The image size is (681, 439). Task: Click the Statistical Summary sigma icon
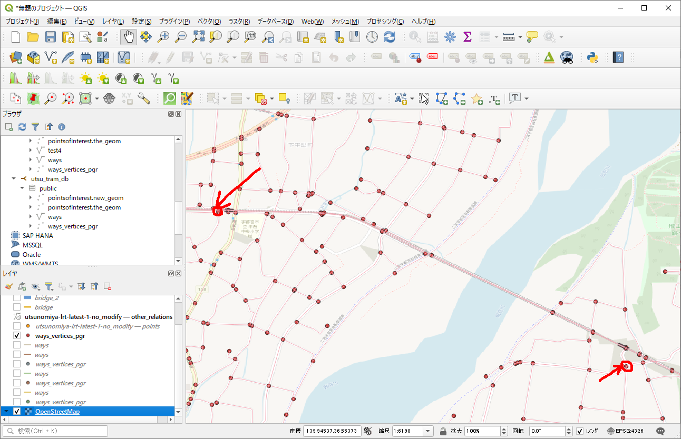[x=467, y=37]
